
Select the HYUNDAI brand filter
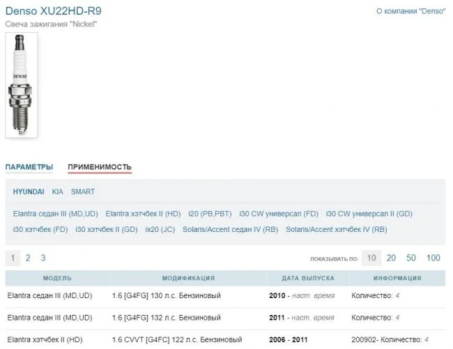(29, 192)
